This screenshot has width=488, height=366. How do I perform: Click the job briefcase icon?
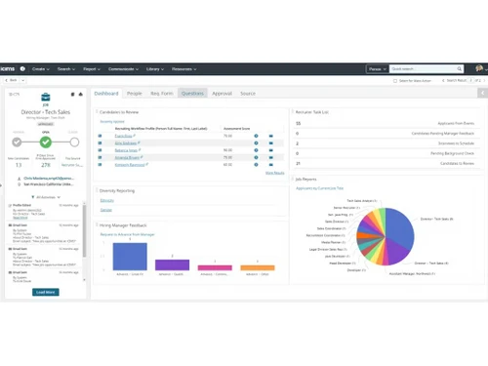click(46, 97)
